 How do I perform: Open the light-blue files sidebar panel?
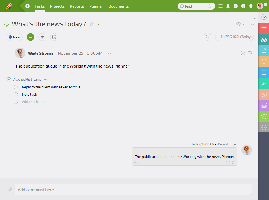click(264, 50)
